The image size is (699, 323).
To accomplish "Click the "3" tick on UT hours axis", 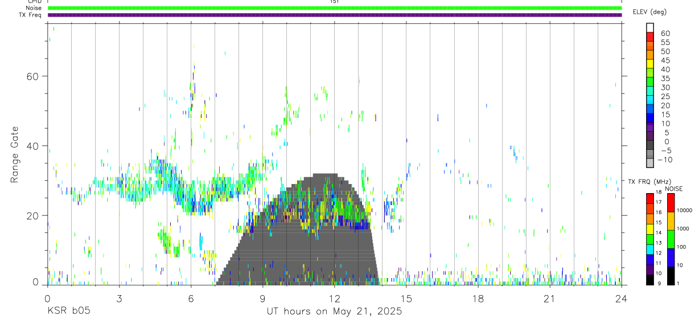I will coord(119,298).
